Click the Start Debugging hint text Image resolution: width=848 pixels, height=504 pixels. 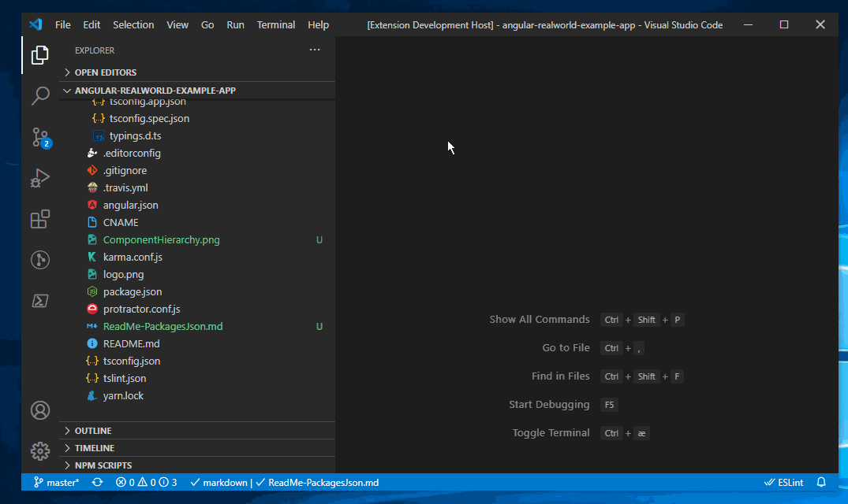pos(549,404)
